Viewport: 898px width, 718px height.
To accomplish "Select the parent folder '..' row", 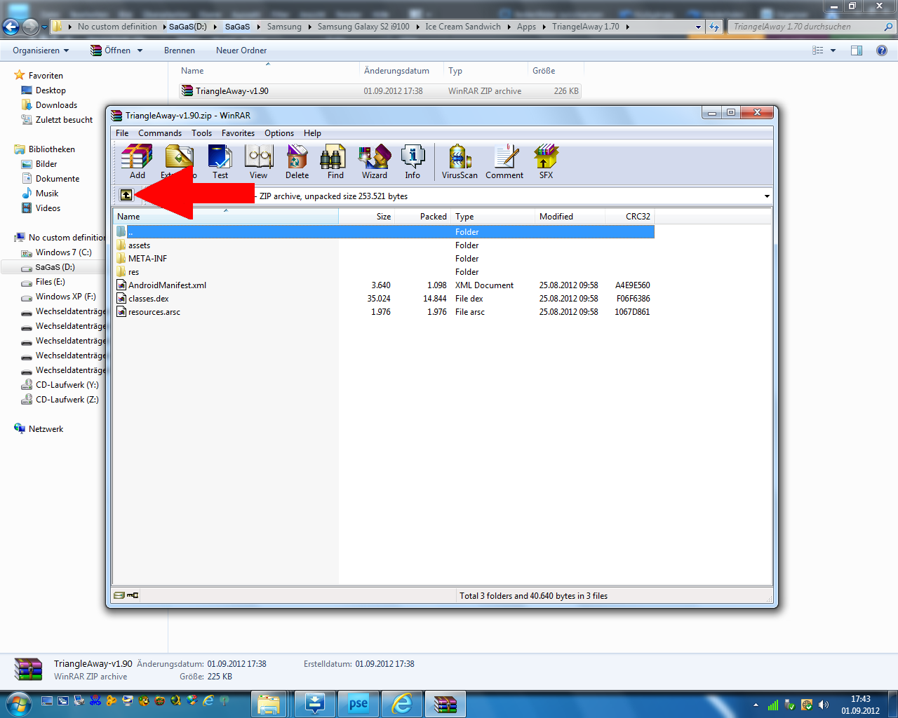I will coord(384,232).
